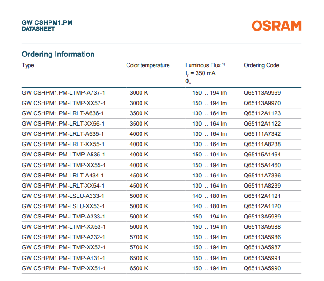Click ordering code Q65111A8239
This screenshot has width=324, height=281.
(262, 186)
